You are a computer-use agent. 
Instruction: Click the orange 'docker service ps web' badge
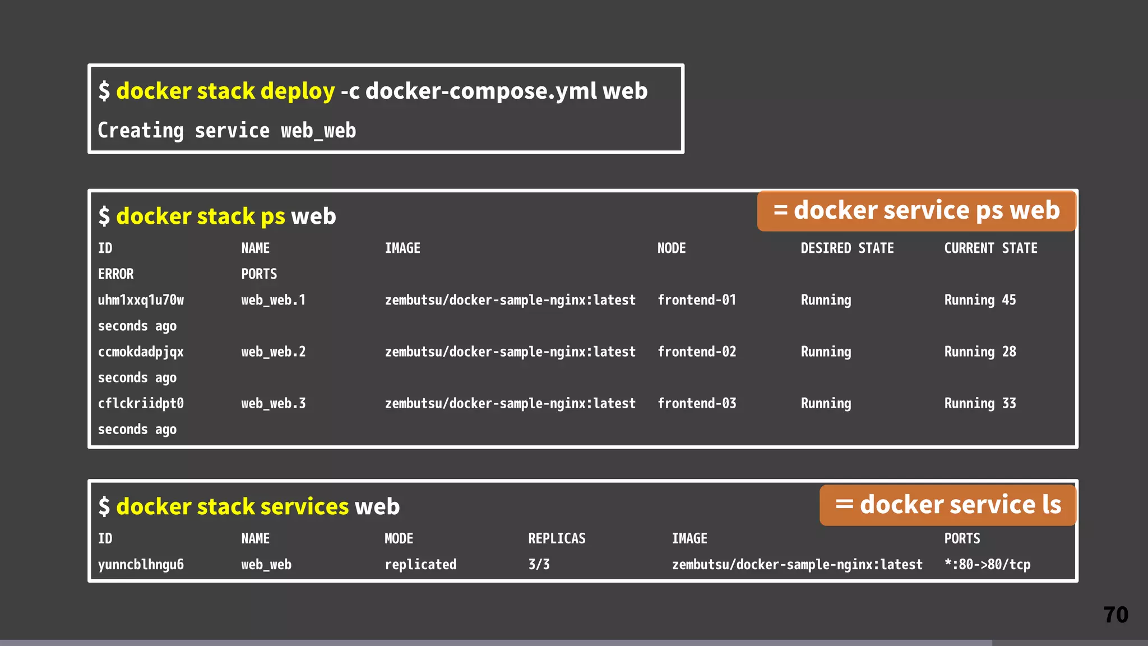point(916,211)
